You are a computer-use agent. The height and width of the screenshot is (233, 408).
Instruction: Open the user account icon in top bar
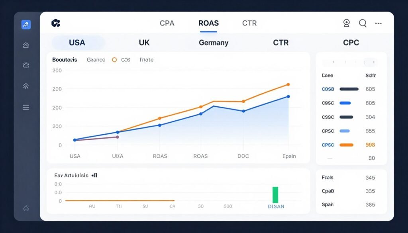tap(346, 23)
